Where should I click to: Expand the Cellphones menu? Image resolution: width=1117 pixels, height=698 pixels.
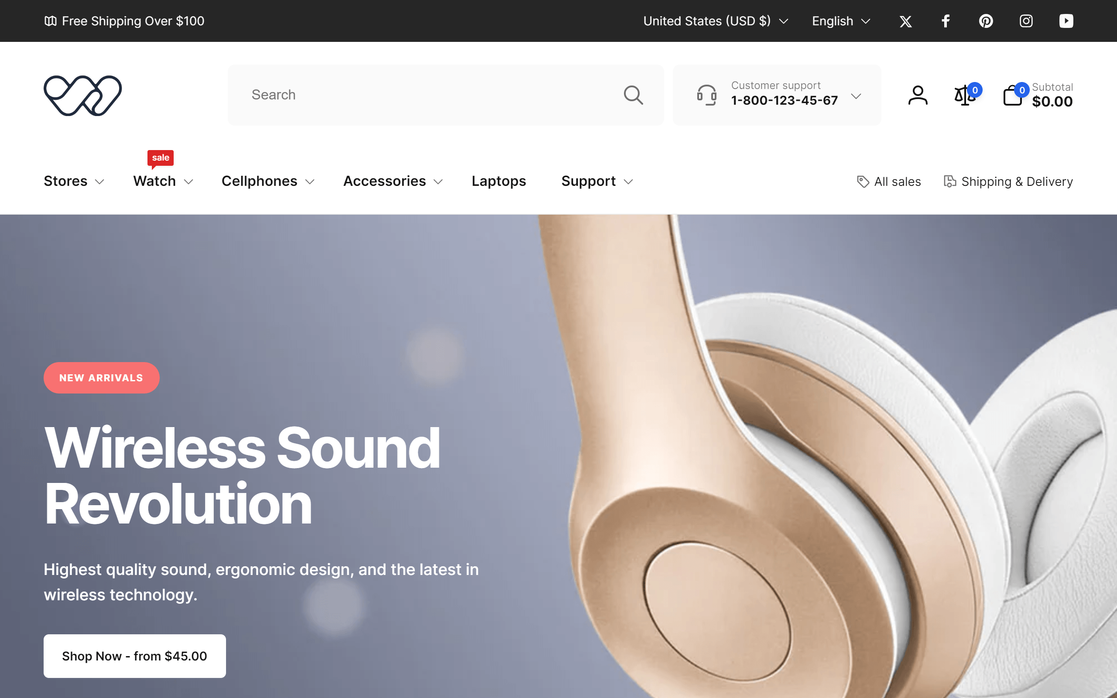point(268,181)
